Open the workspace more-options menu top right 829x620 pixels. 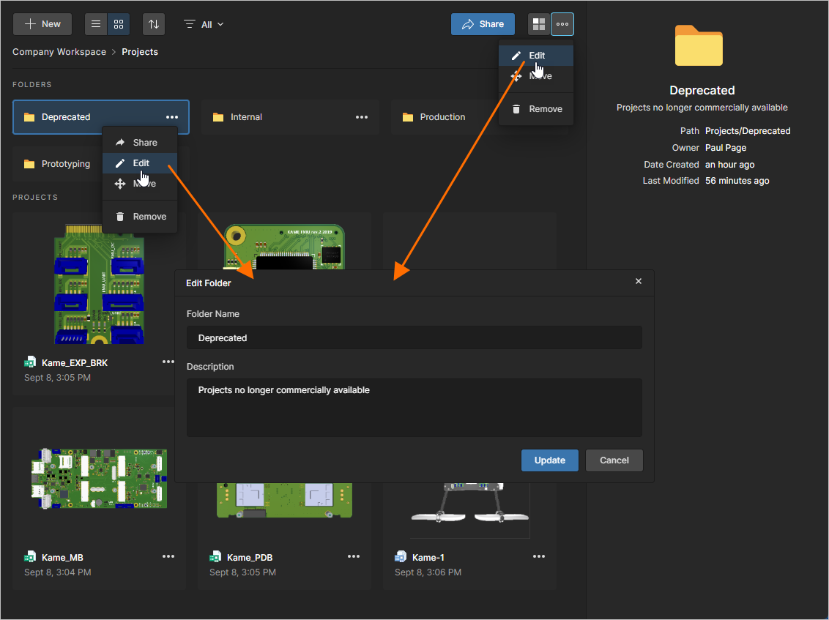pos(562,24)
